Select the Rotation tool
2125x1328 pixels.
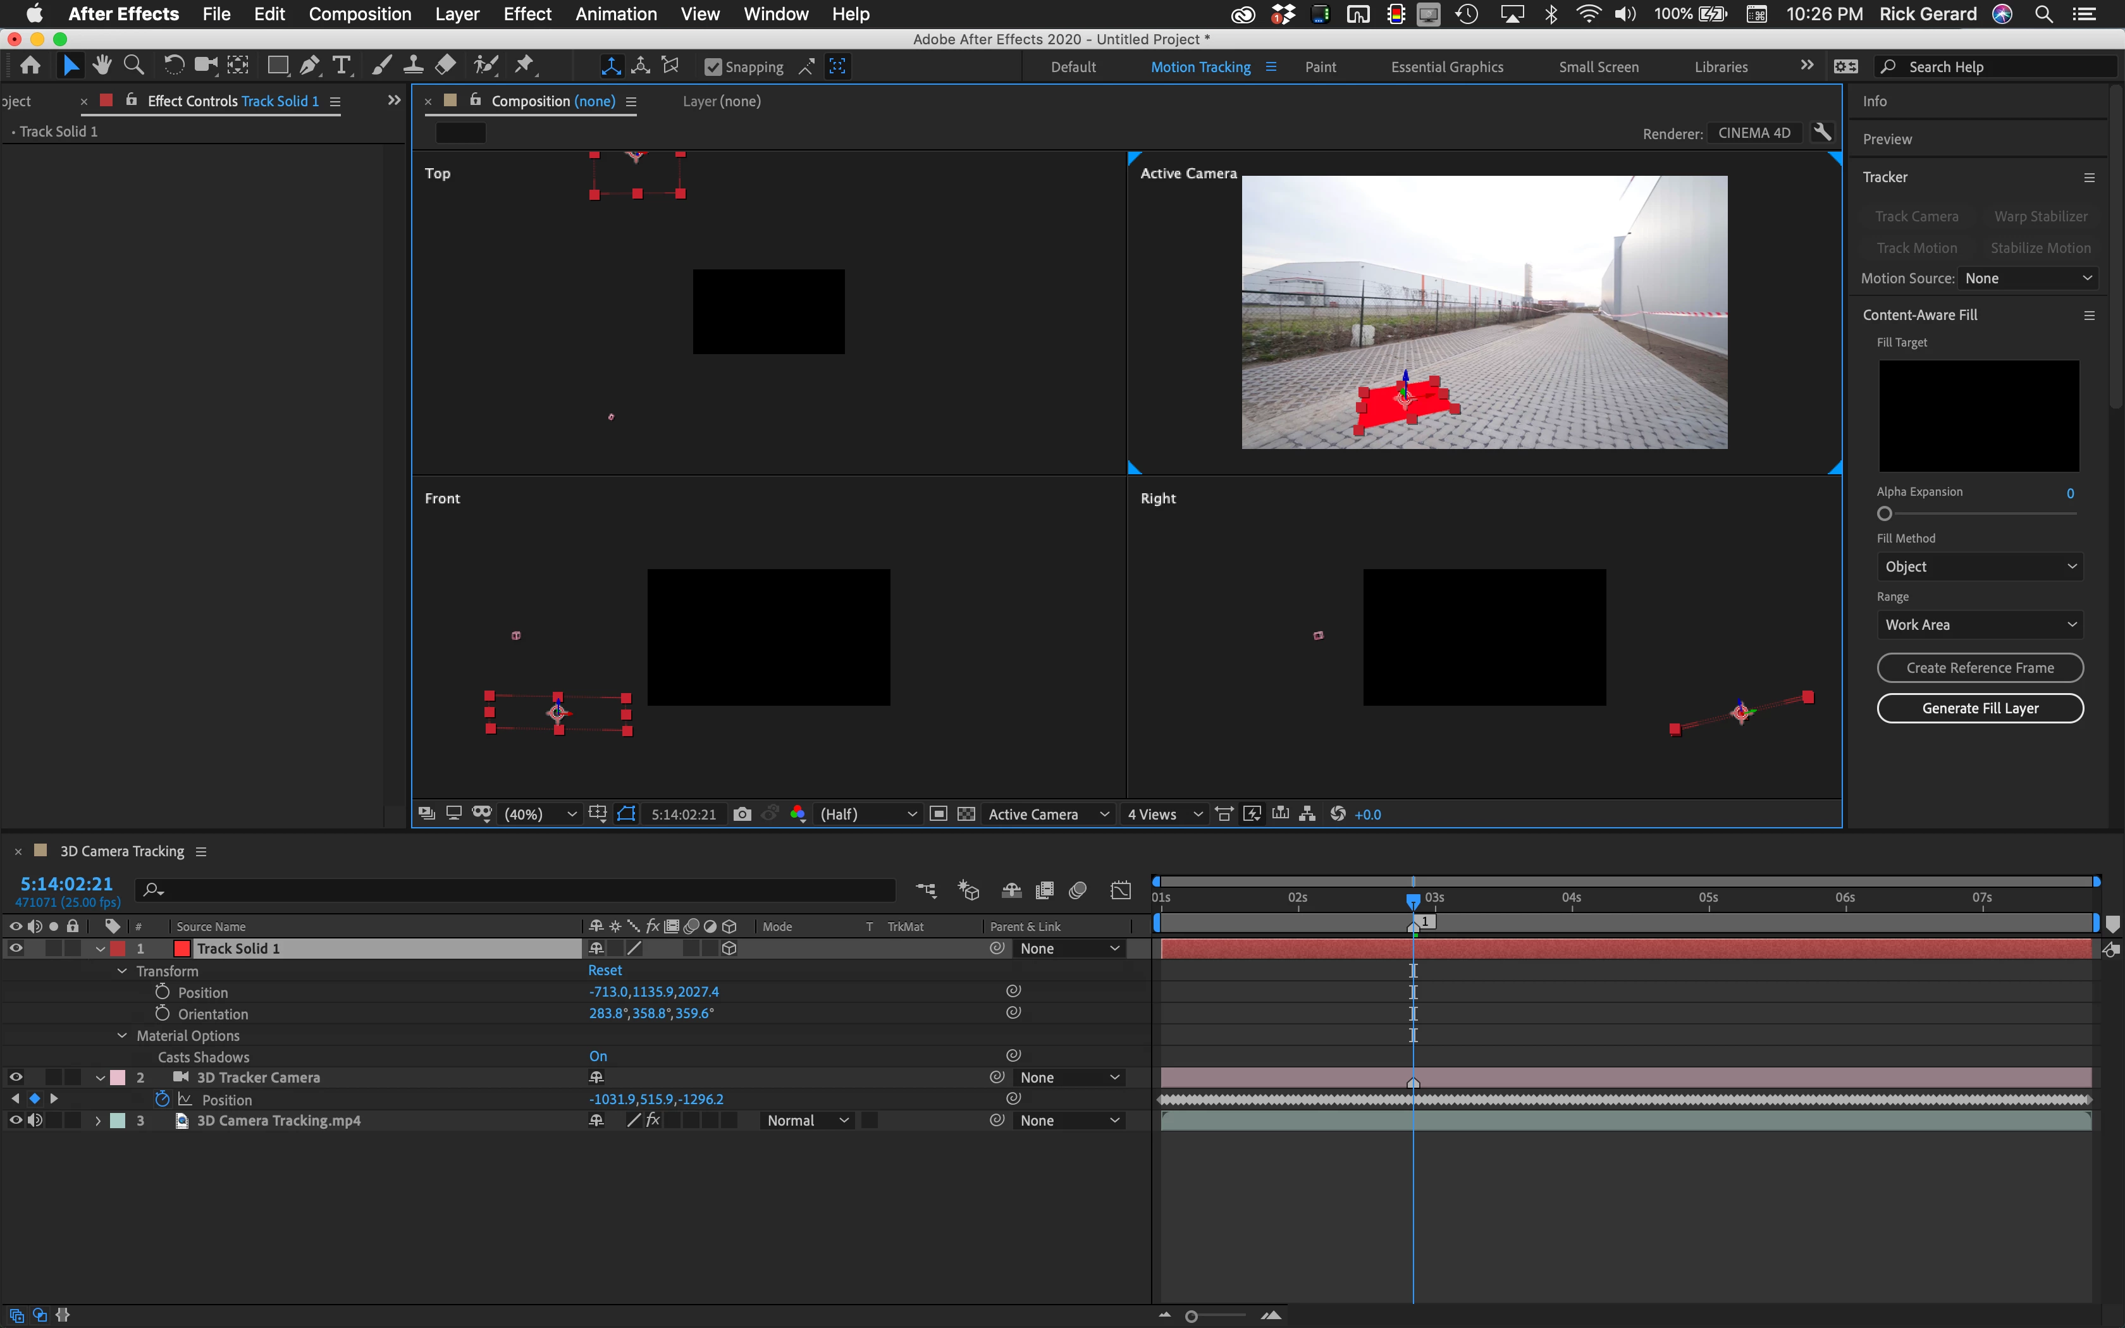point(174,65)
